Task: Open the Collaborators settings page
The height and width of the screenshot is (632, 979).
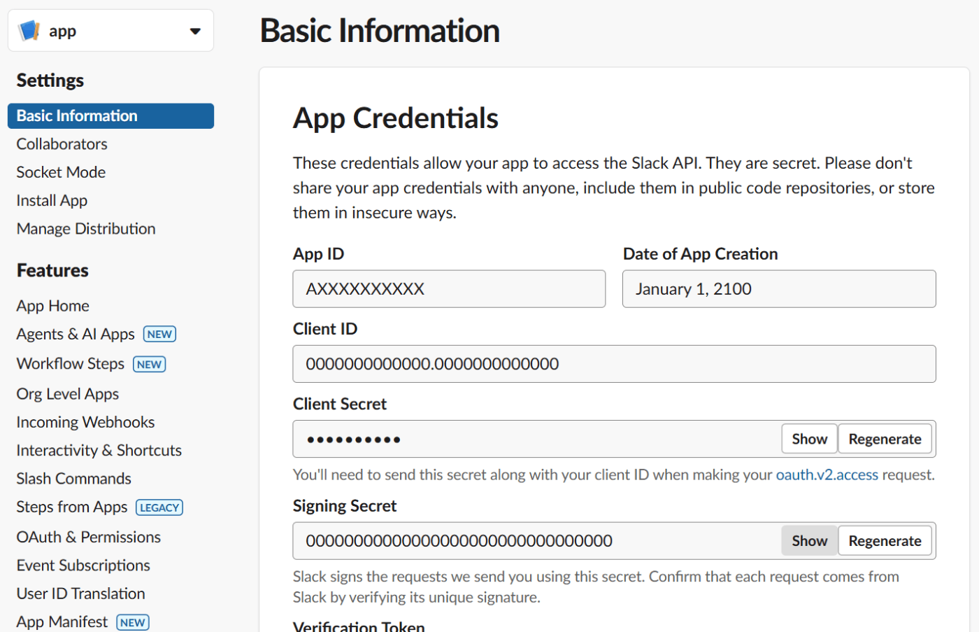Action: 62,144
